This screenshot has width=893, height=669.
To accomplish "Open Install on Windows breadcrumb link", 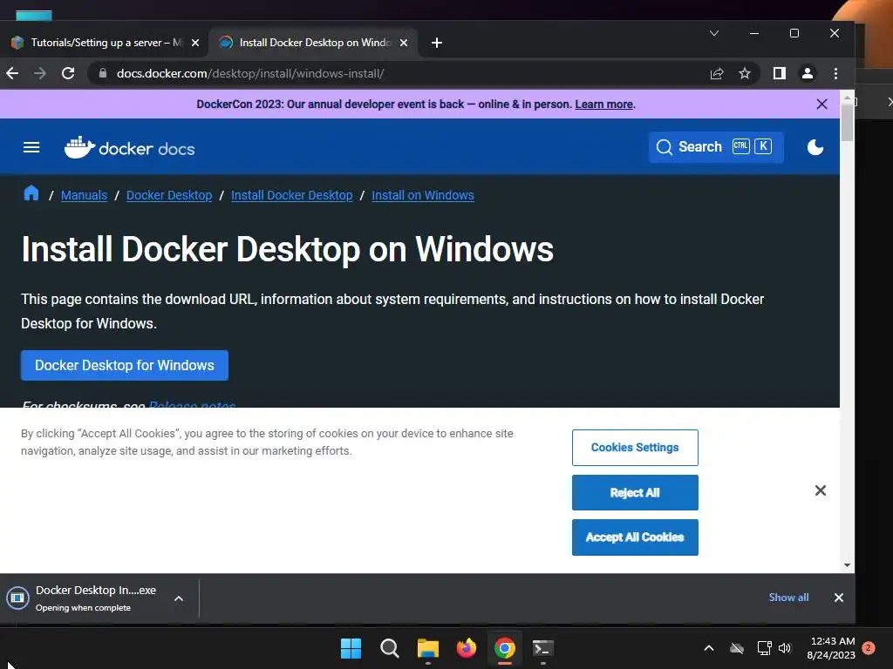I will coord(423,195).
